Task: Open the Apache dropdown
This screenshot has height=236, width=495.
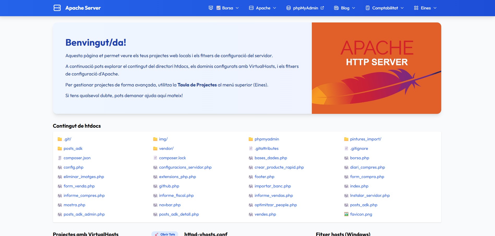Action: (263, 8)
